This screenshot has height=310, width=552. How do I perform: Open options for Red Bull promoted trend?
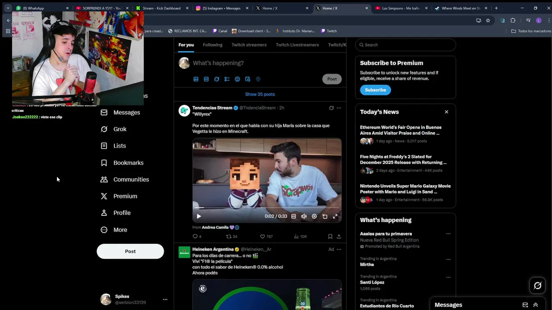click(x=448, y=234)
